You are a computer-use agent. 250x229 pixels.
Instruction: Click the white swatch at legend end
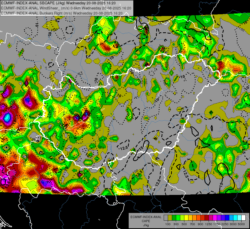(244, 218)
